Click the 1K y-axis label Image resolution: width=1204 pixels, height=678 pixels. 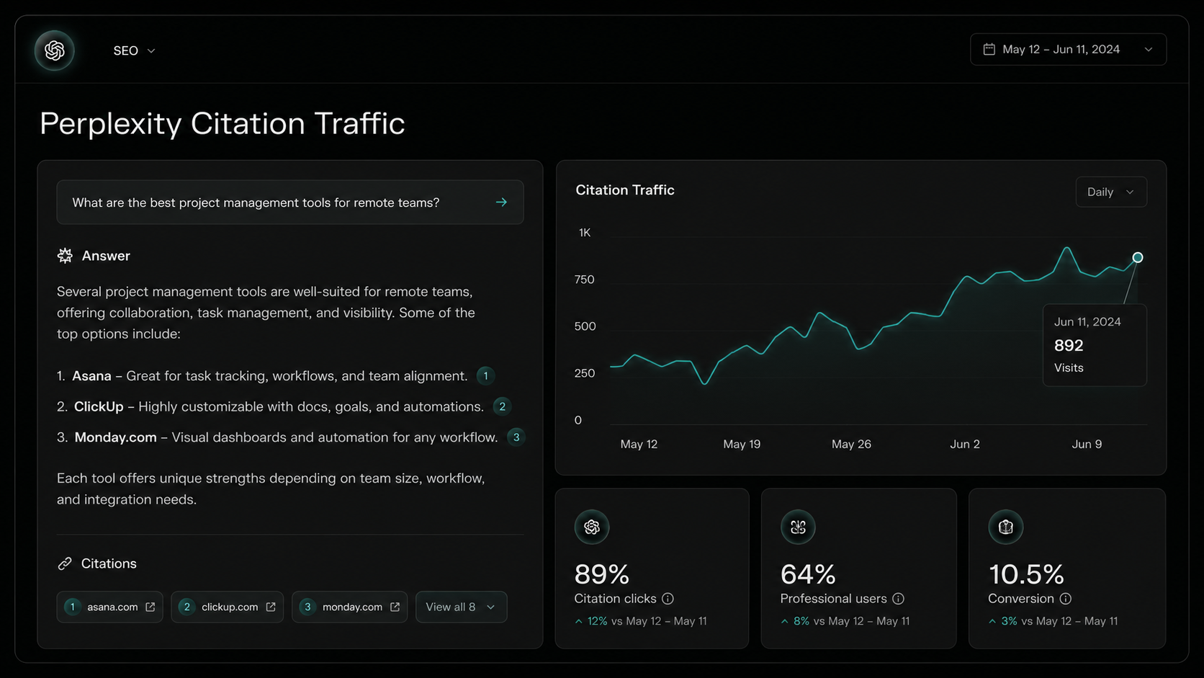[x=585, y=233]
